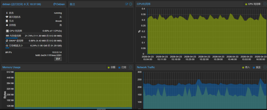The height and width of the screenshot is (110, 267).
Task: Toggle the 总额 series in Memory Usage
Action: coord(111,67)
